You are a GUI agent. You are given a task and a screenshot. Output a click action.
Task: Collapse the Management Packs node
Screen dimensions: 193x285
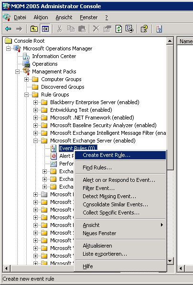17,71
